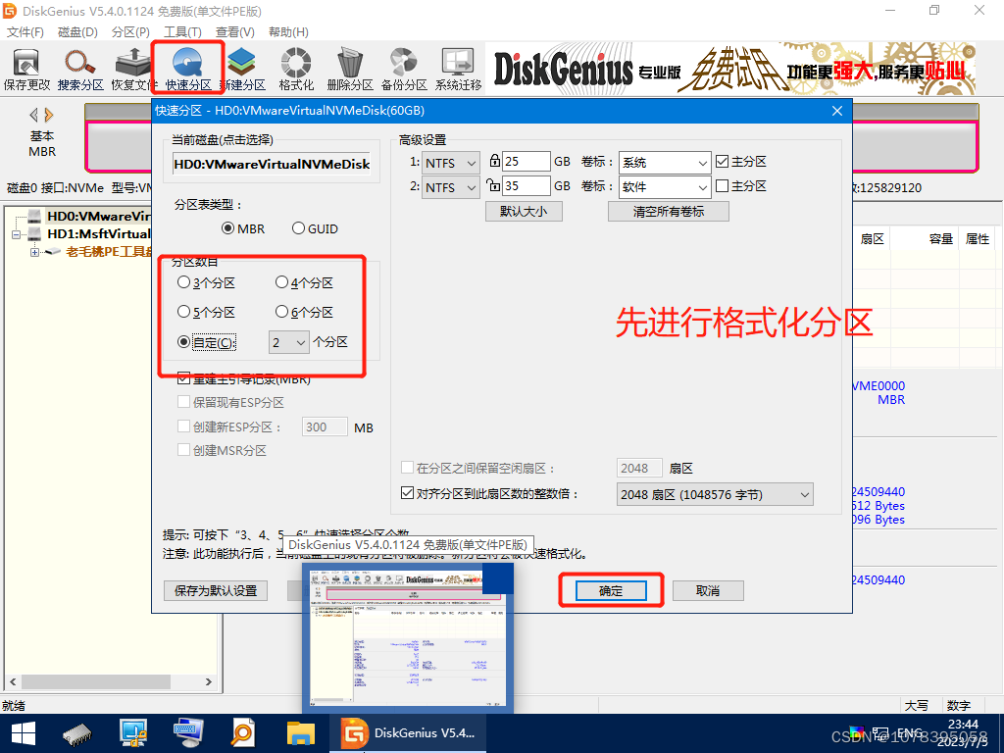Toggle the lock icon beside partition 1 size
Screen dimensions: 1004x753
494,160
